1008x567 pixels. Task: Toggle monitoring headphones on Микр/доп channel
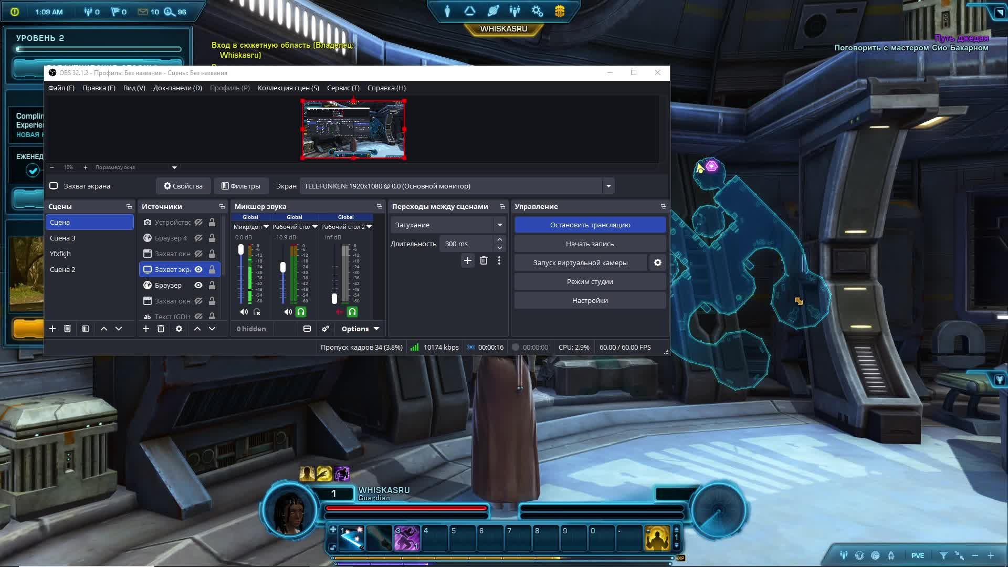257,312
